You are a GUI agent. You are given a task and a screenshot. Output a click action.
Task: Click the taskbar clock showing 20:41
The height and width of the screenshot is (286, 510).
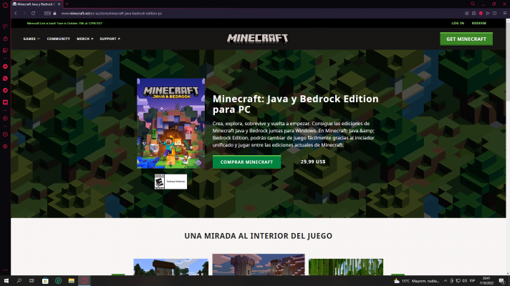486,281
